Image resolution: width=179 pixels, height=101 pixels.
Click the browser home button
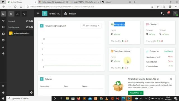(21, 7)
